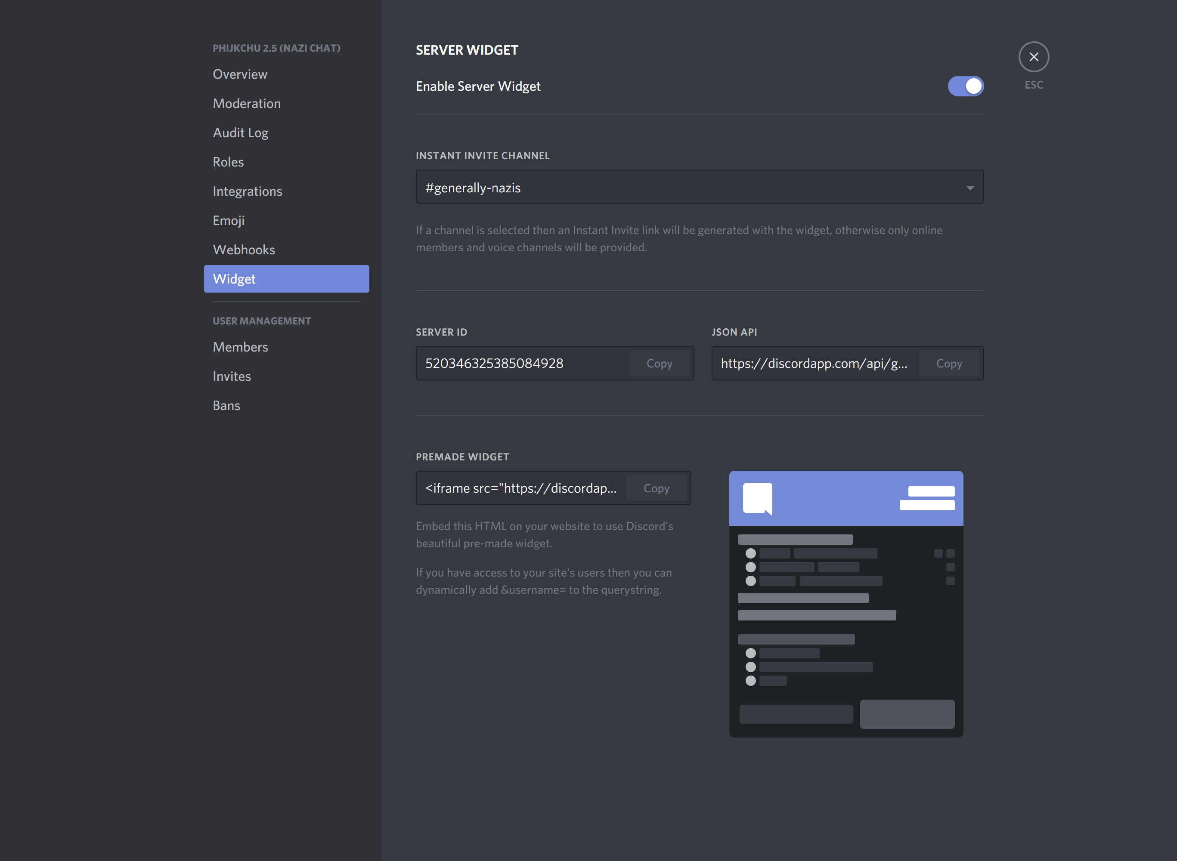
Task: Select the #generally-nazis channel field
Action: coord(699,187)
